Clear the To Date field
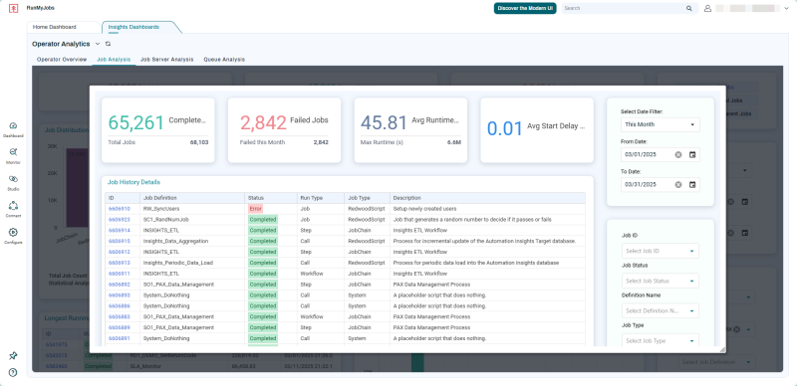 (x=678, y=184)
